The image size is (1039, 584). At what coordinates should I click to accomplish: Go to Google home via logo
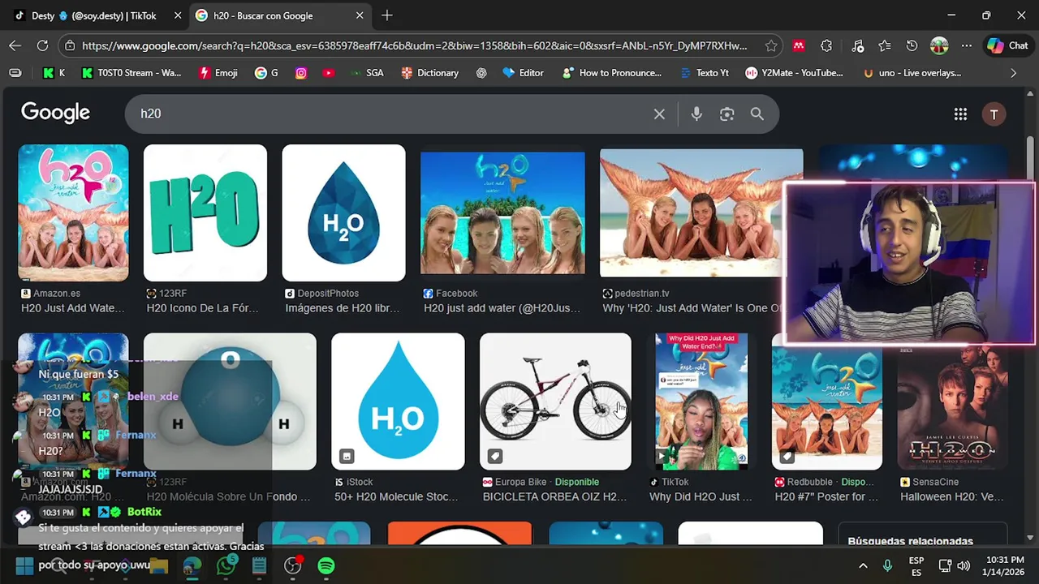(55, 113)
